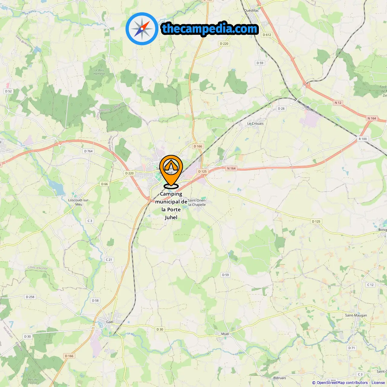Select the Gaël town label
This screenshot has height=387, width=387.
point(110,322)
